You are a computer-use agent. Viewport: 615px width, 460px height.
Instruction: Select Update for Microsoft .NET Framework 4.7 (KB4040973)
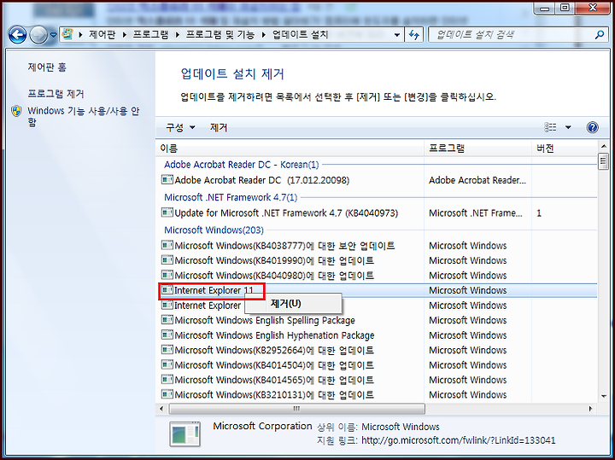click(x=378, y=213)
